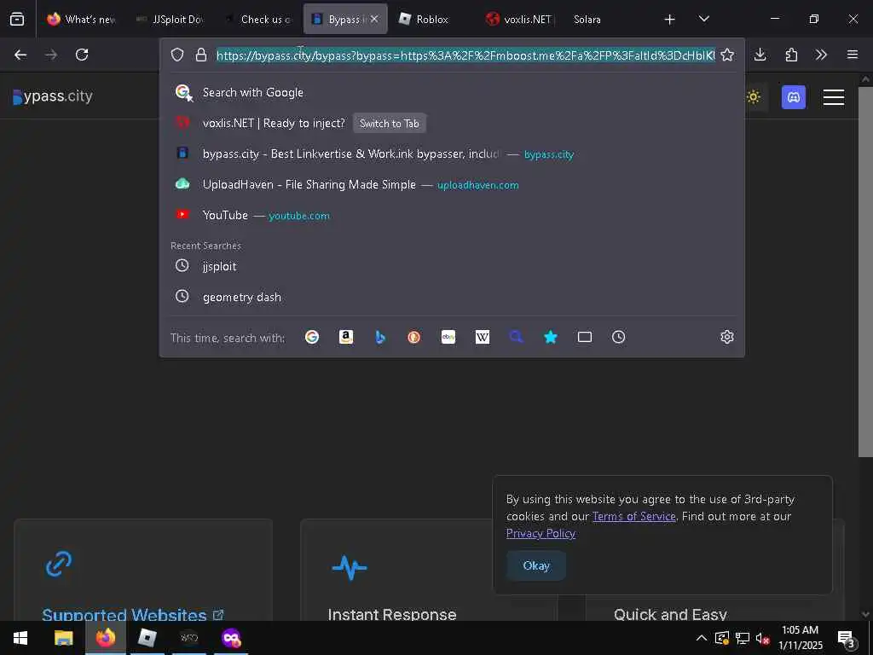Search within History clock shortcut
The height and width of the screenshot is (655, 873).
pos(619,337)
